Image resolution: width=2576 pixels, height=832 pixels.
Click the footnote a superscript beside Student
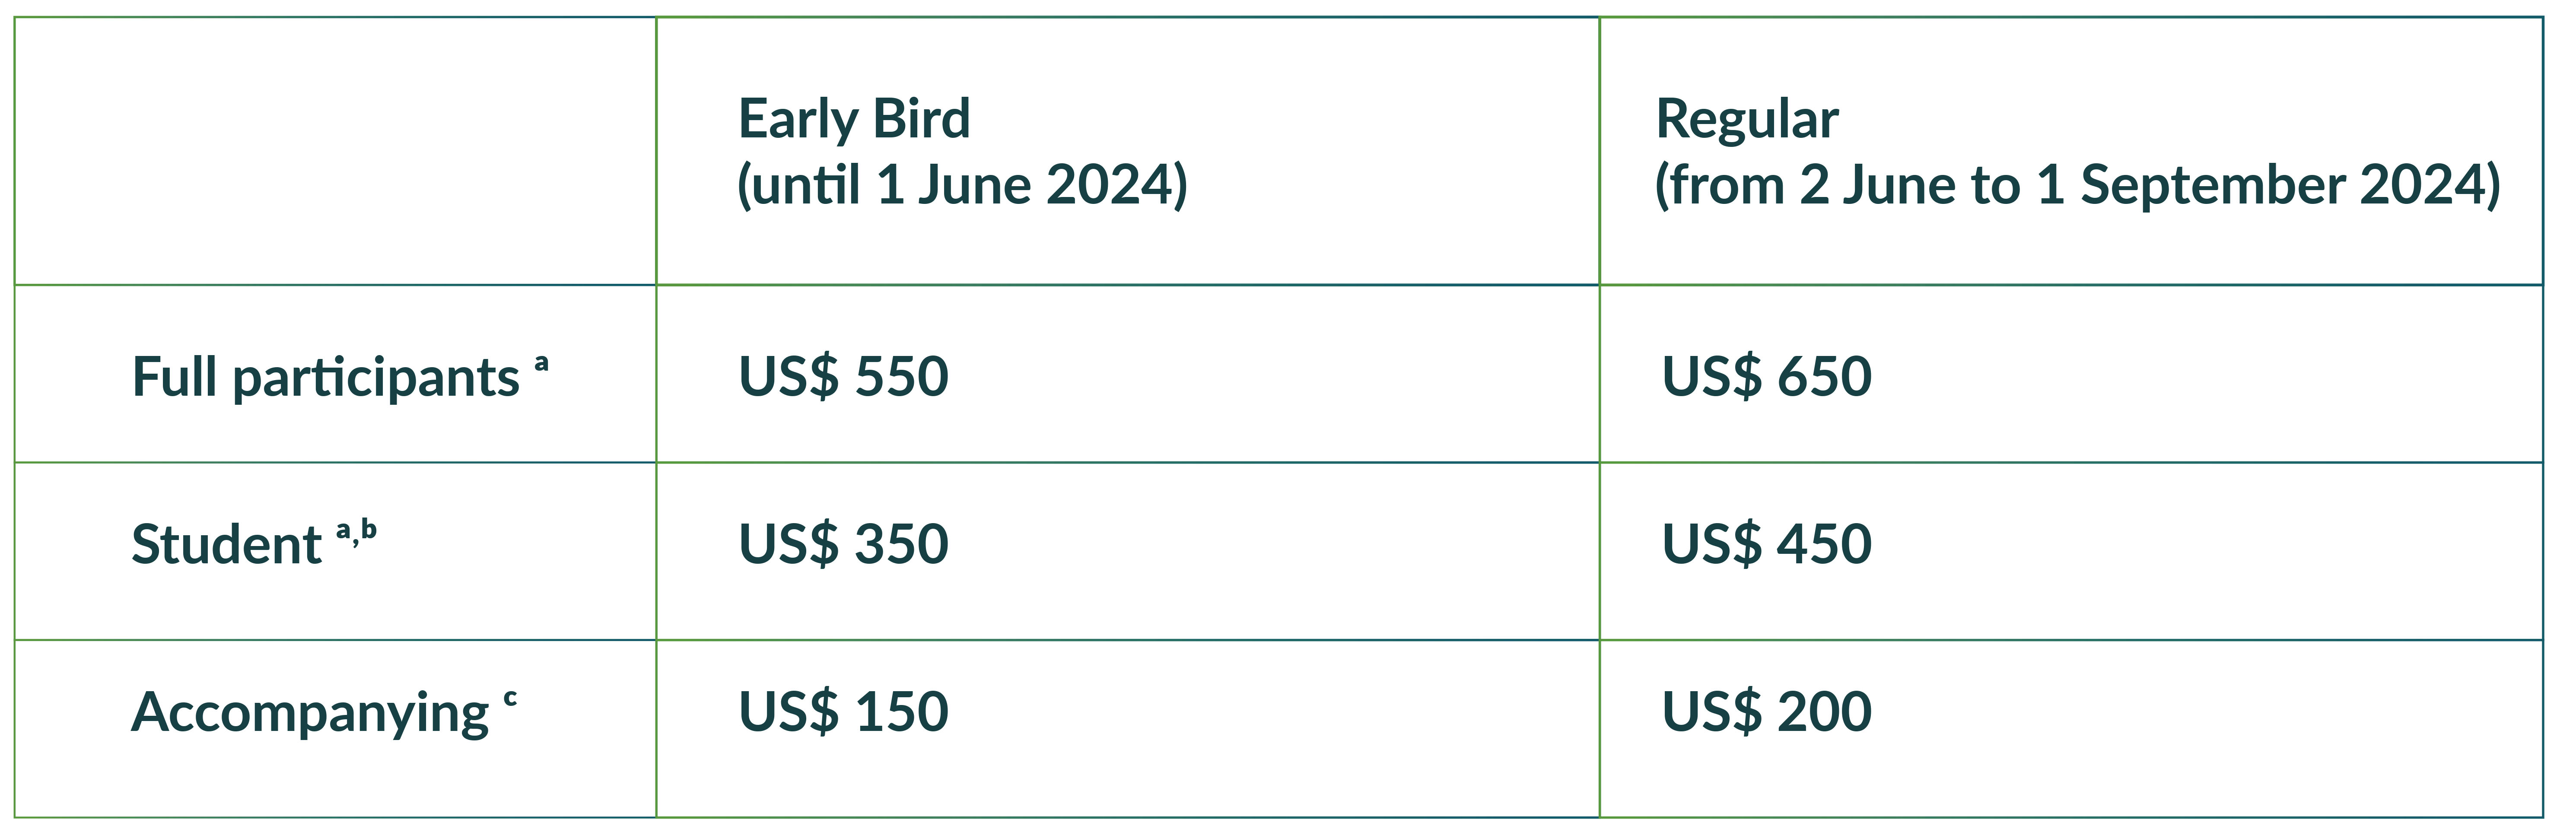coord(343,531)
